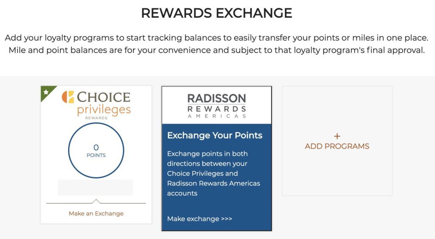This screenshot has width=435, height=239.
Task: Click the POINTS label inside the circle
Action: click(x=96, y=155)
